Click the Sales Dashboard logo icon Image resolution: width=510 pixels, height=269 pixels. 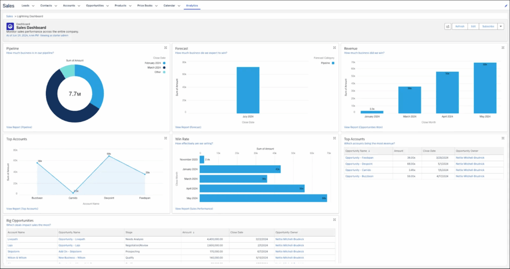coord(10,26)
